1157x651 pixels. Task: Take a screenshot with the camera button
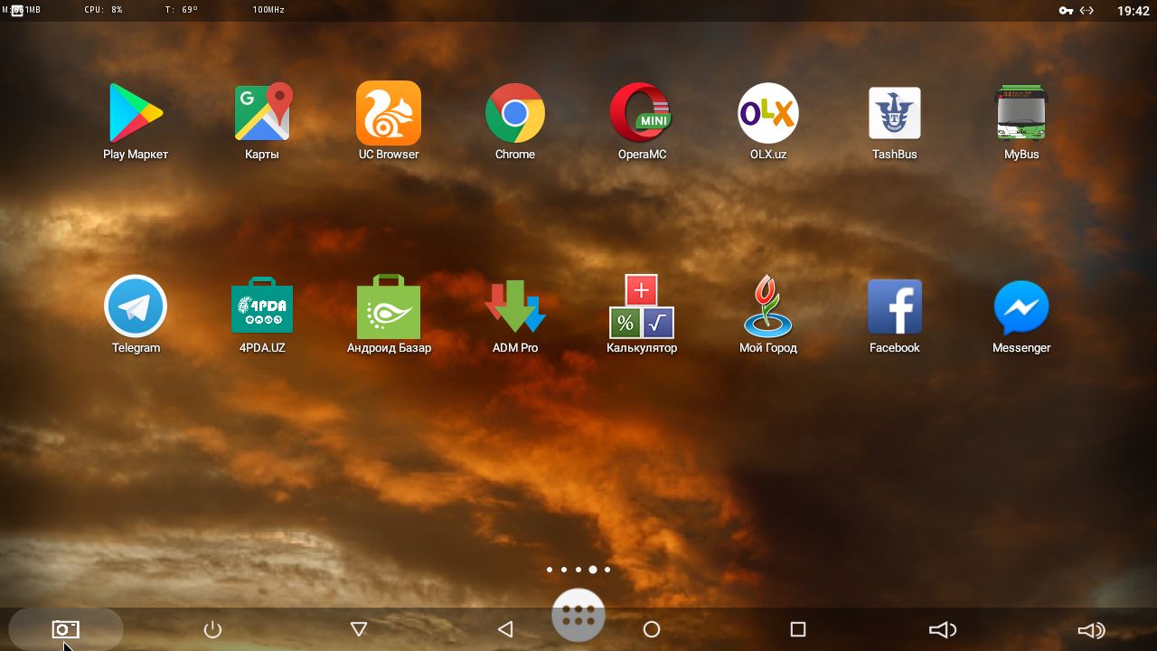point(65,629)
